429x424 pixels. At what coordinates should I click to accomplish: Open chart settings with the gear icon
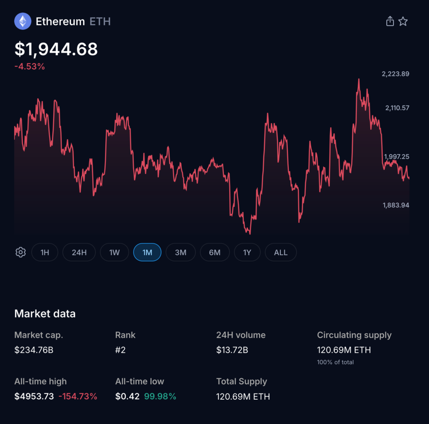click(x=20, y=252)
